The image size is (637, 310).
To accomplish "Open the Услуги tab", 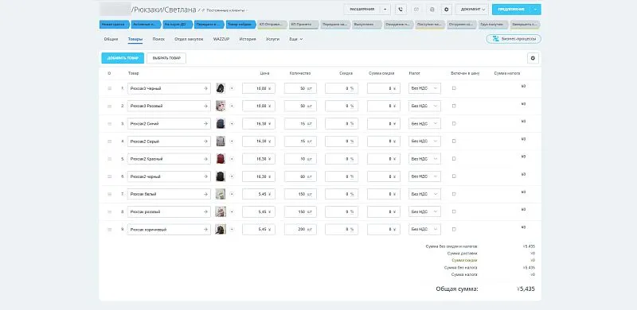I will pyautogui.click(x=272, y=40).
